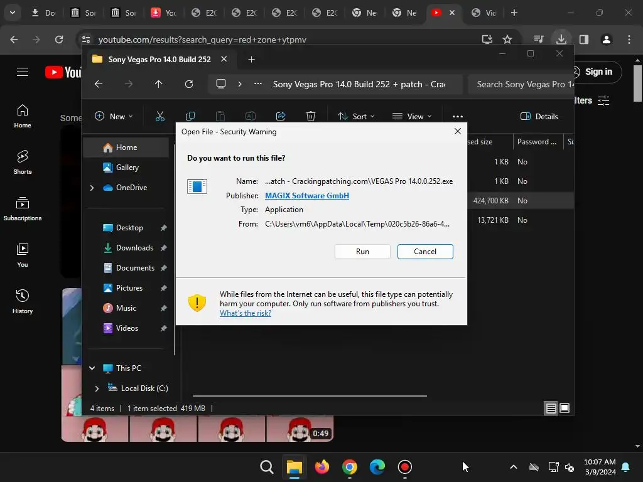Open the You section in YouTube sidebar
Image resolution: width=643 pixels, height=482 pixels.
tap(23, 255)
